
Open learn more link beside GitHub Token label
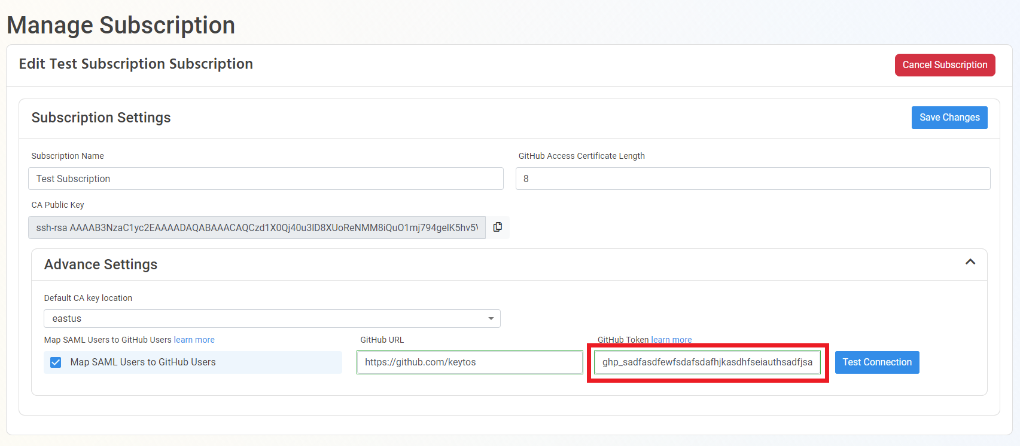671,340
